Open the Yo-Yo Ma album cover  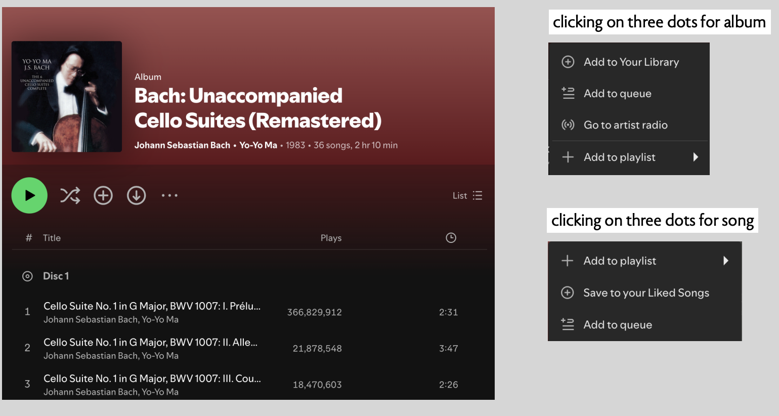tap(67, 97)
